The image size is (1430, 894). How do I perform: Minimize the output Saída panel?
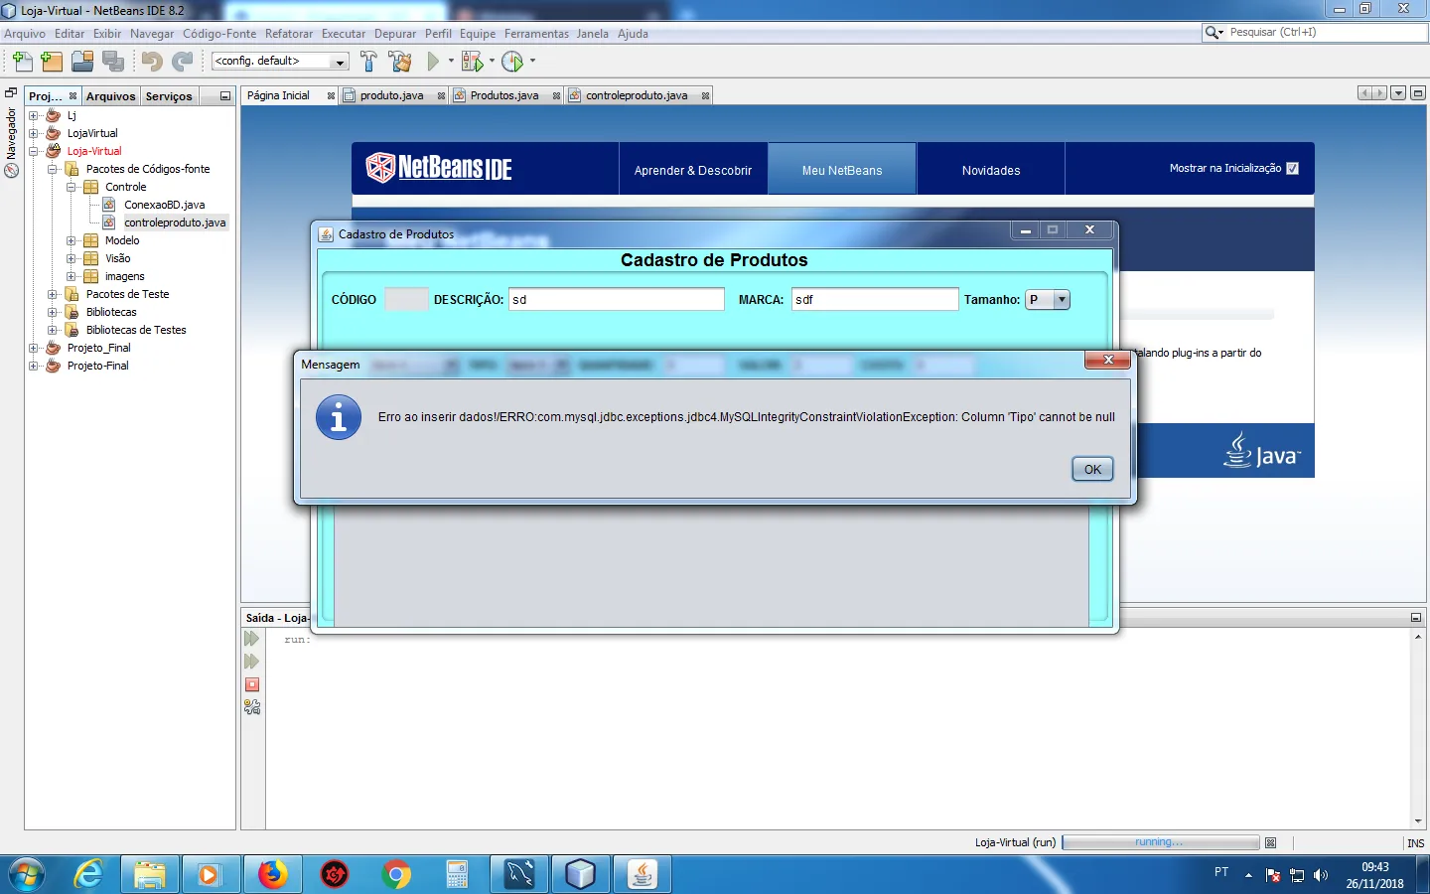click(x=1416, y=618)
